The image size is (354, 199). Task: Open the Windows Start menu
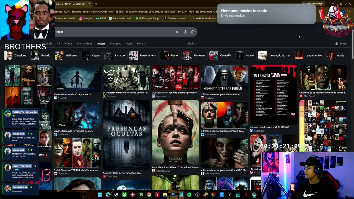click(x=100, y=195)
